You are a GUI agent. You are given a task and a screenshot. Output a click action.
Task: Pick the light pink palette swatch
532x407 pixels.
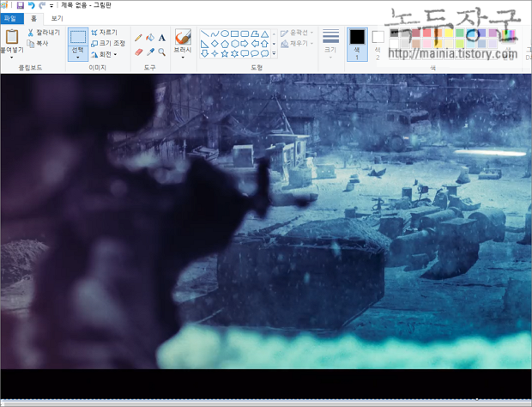[x=426, y=44]
